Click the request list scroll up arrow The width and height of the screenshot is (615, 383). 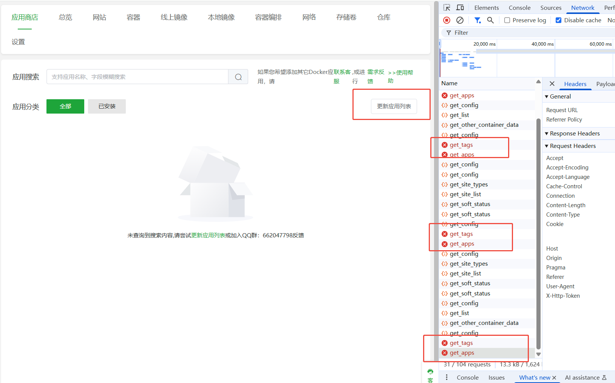(538, 82)
